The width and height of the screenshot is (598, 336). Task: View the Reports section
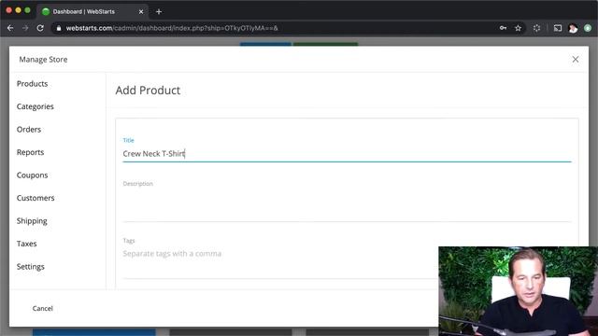pos(30,152)
